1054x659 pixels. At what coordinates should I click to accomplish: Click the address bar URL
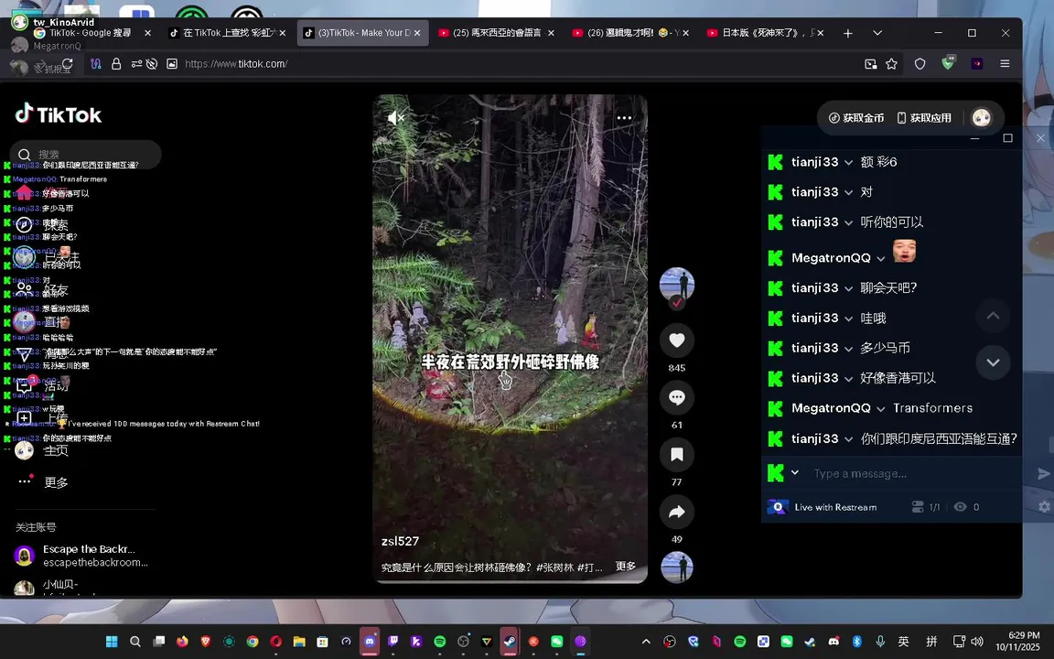(236, 64)
